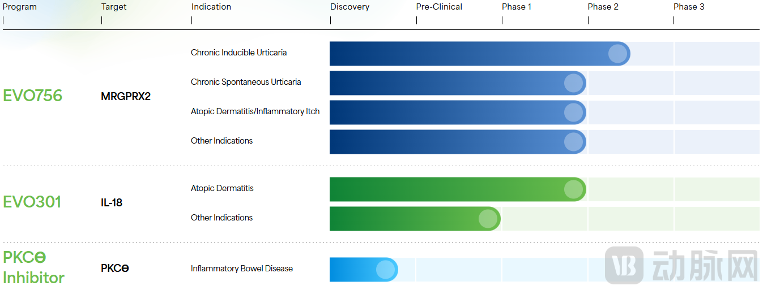Open the EVO301 program name
Screen dimensions: 763x290
32,202
